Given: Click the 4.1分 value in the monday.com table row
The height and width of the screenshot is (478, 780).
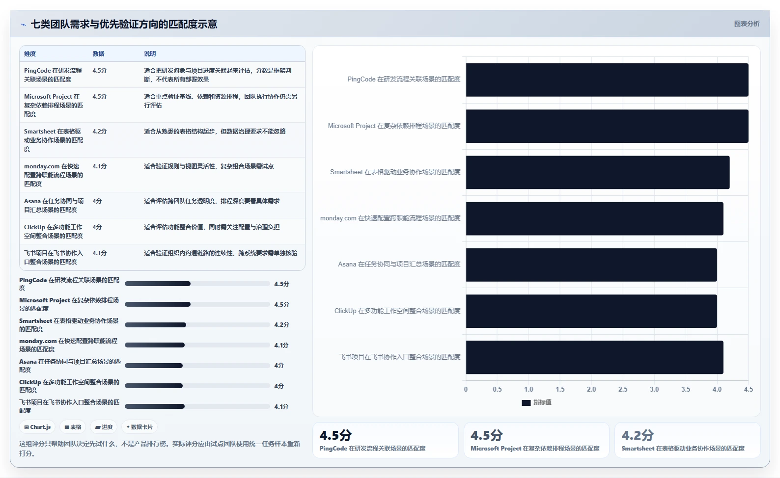Looking at the screenshot, I should [100, 166].
